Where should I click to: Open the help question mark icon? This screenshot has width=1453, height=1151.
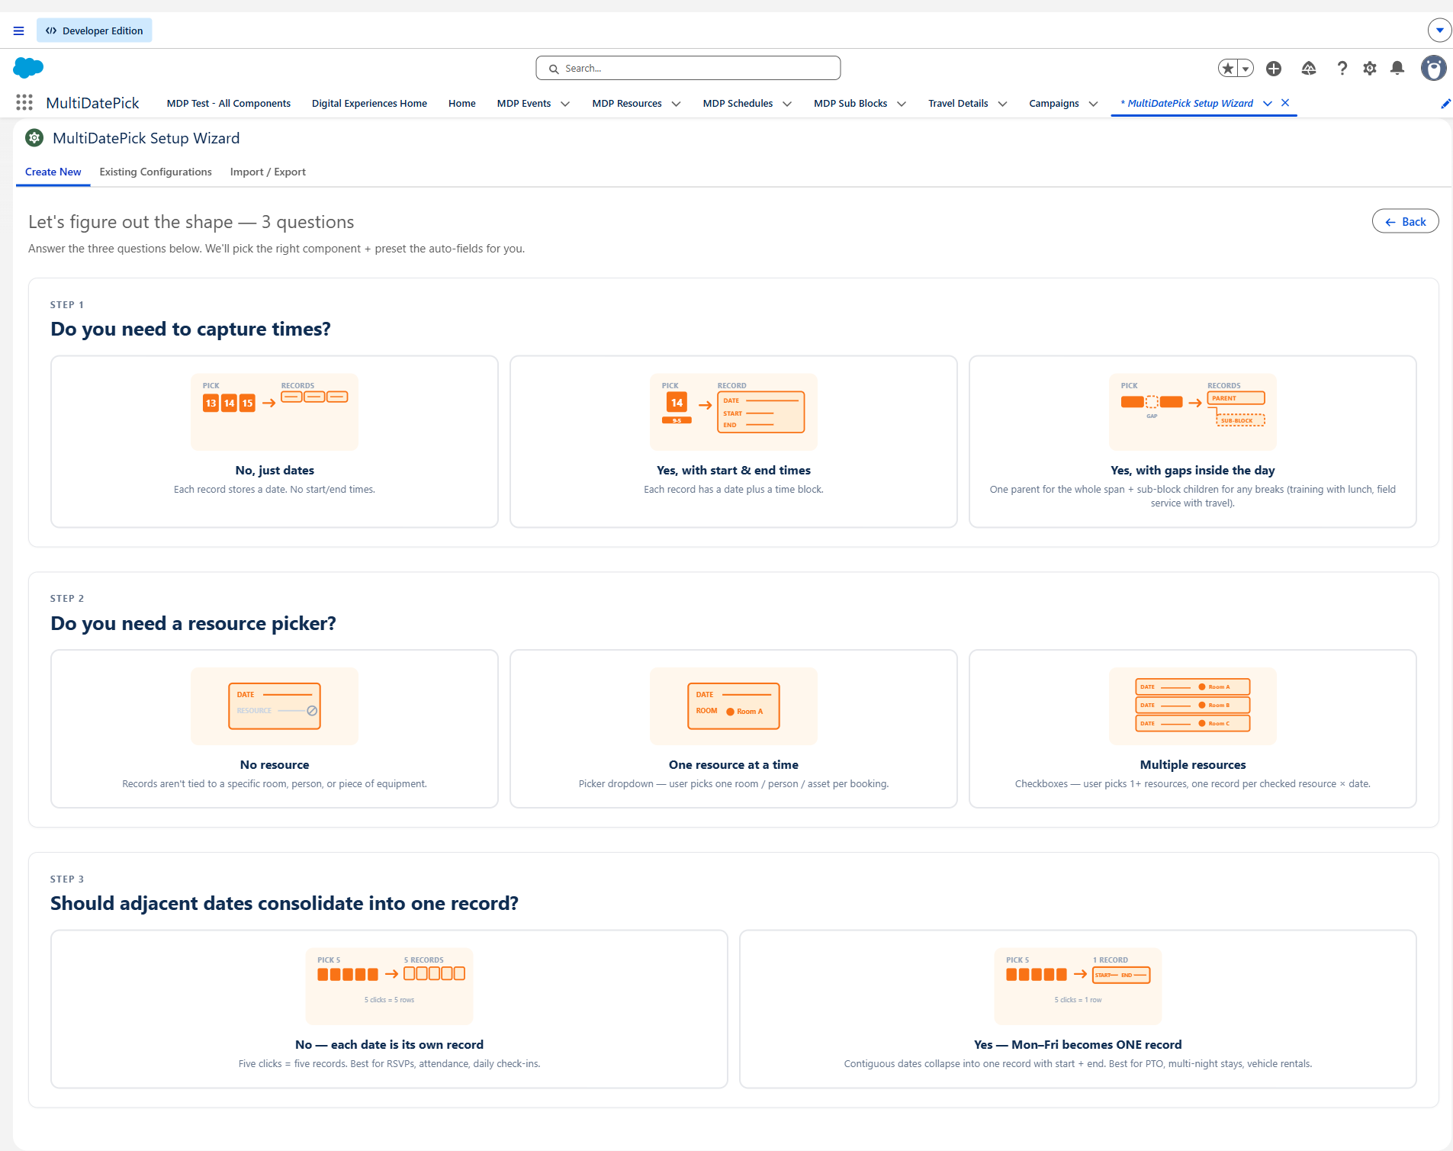(1342, 69)
